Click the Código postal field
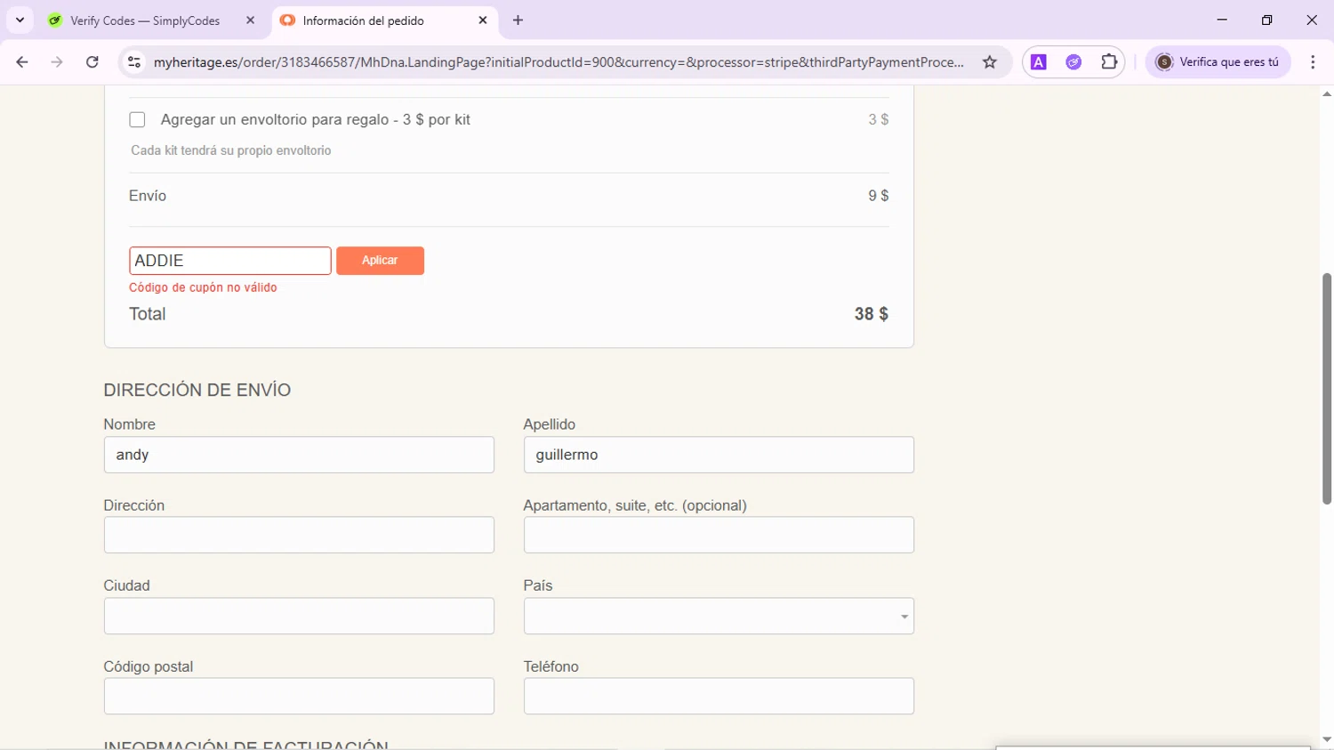1334x750 pixels. (299, 696)
